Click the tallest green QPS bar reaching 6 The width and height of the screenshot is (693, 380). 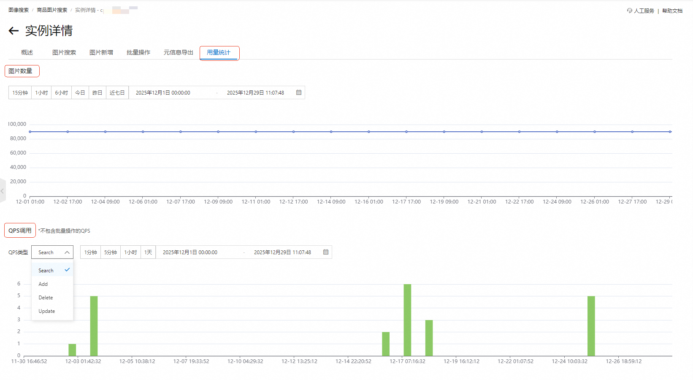(x=407, y=320)
